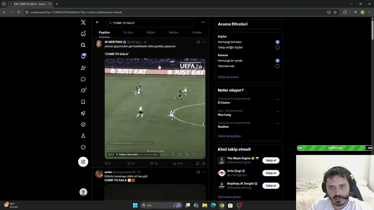Follow The Black Eagles account
Viewport: 374px width, 210px height.
point(271,160)
